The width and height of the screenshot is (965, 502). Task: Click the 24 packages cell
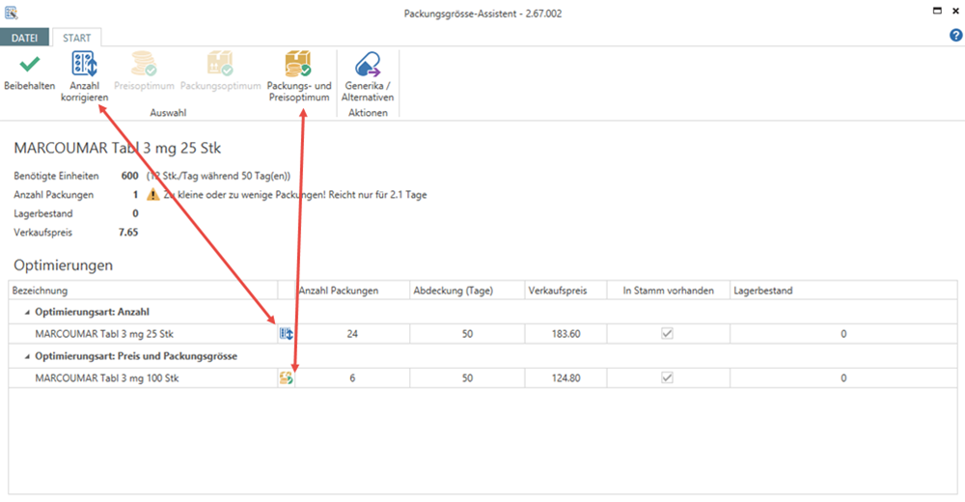click(x=352, y=334)
